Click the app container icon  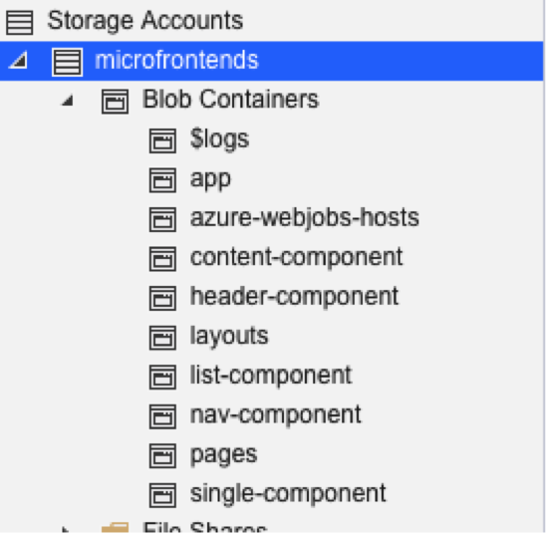pyautogui.click(x=162, y=180)
